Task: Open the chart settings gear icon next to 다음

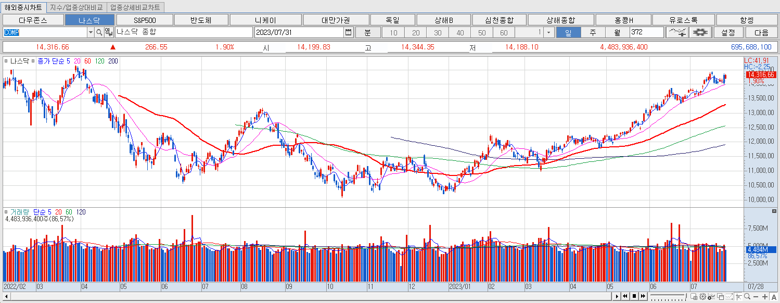Action: (699, 32)
